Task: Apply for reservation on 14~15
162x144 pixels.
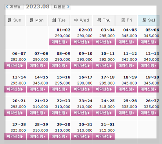Action: pos(37,89)
